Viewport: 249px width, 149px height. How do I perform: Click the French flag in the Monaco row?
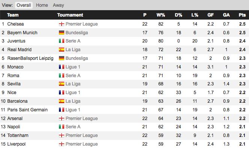[62, 67]
